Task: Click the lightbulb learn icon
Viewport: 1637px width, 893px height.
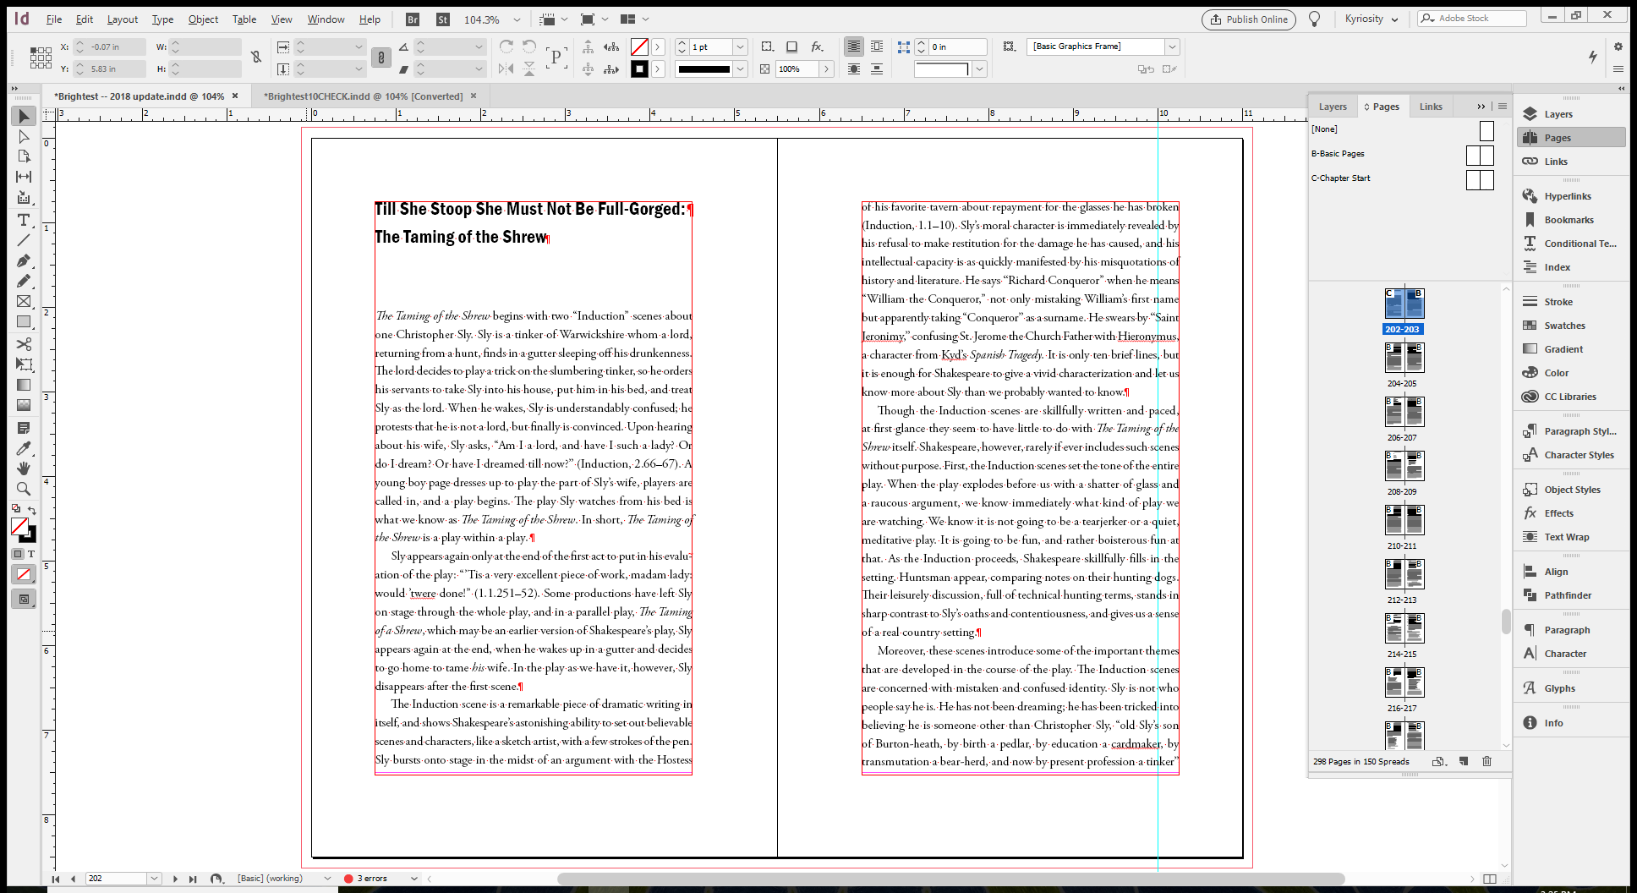Action: tap(1314, 19)
